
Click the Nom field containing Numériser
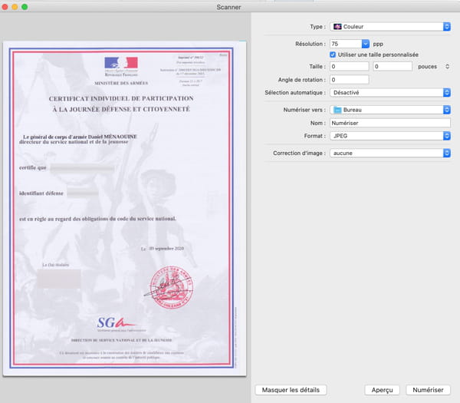[x=390, y=123]
